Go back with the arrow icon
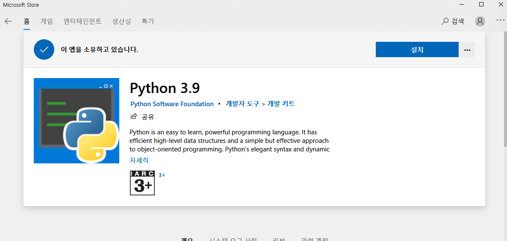This screenshot has height=241, width=507. pos(8,22)
